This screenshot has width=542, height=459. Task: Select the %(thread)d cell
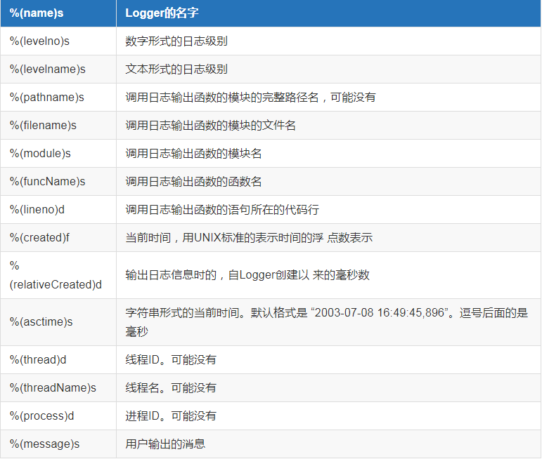pos(58,359)
